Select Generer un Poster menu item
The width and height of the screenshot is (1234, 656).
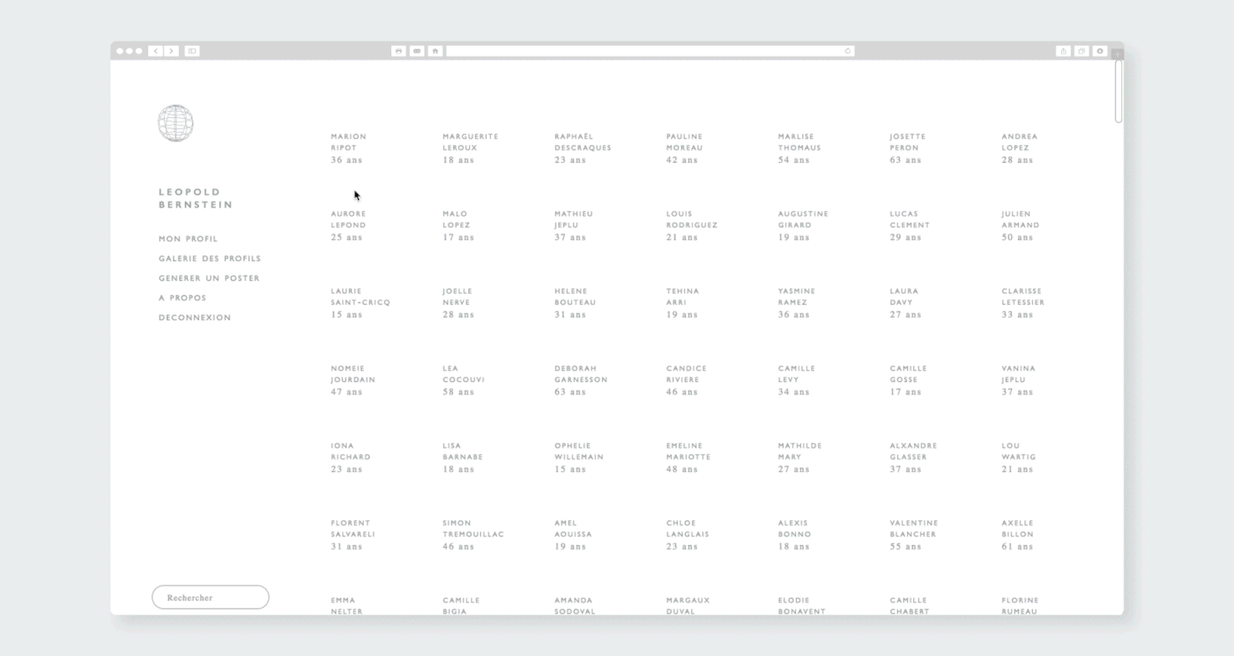(x=209, y=278)
